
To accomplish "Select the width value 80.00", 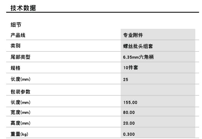I will (129, 113).
